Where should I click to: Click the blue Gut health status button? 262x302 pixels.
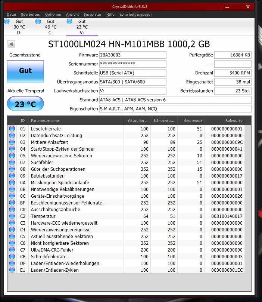(25, 71)
